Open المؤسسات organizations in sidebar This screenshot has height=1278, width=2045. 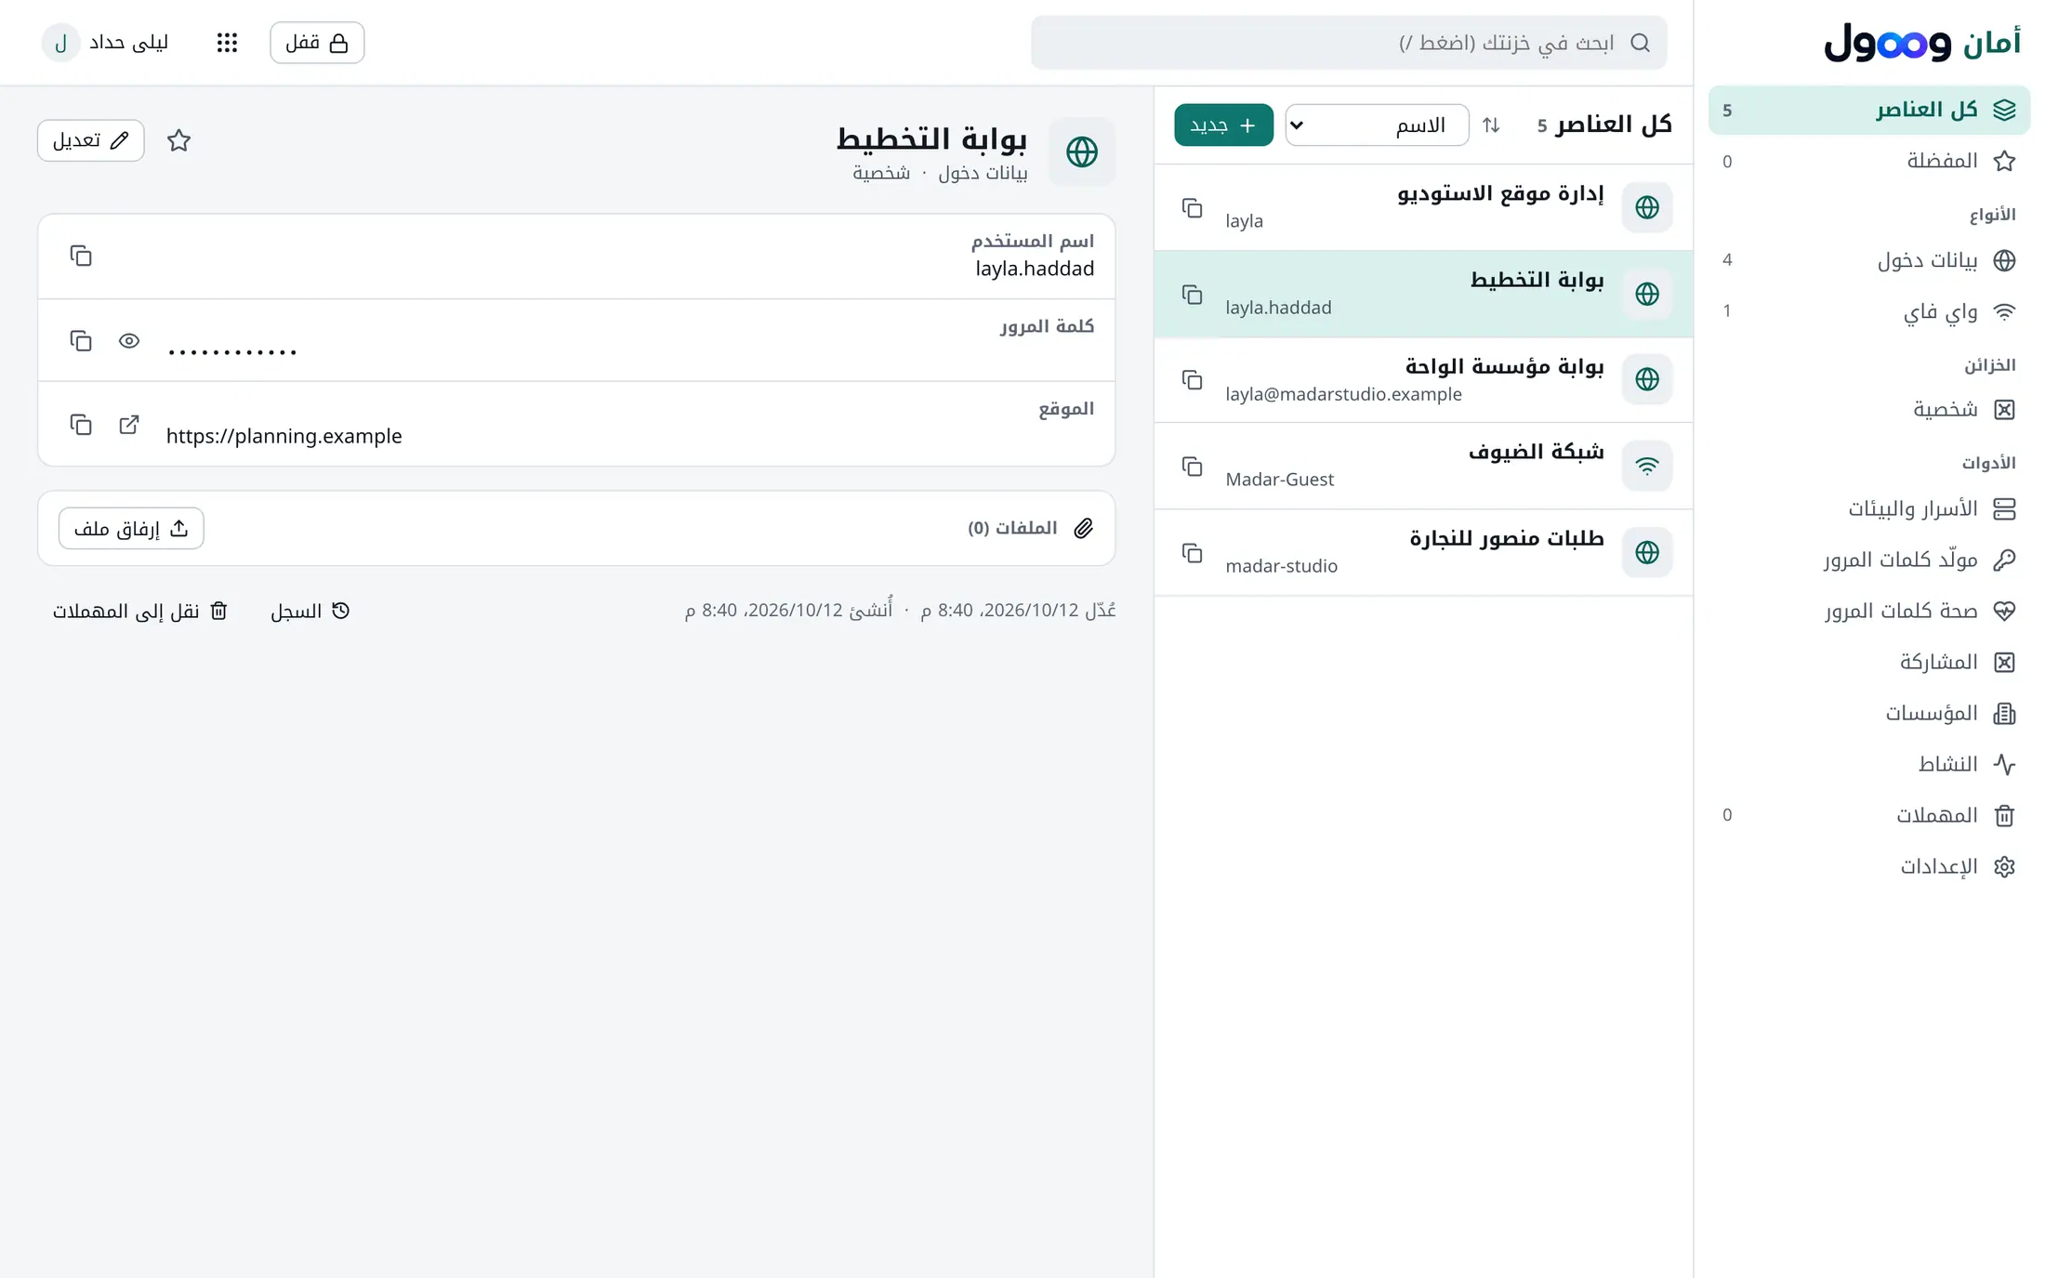1868,713
